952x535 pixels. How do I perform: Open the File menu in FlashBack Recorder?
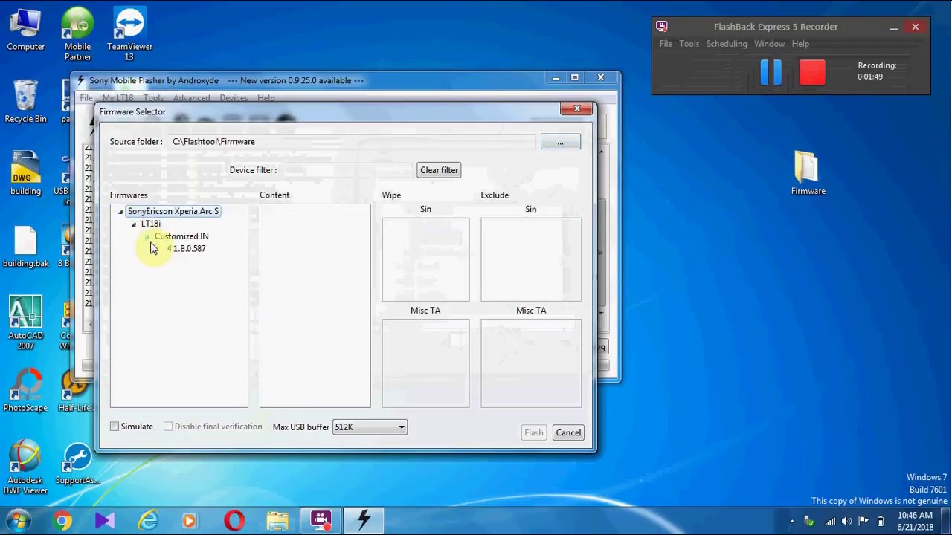point(666,44)
